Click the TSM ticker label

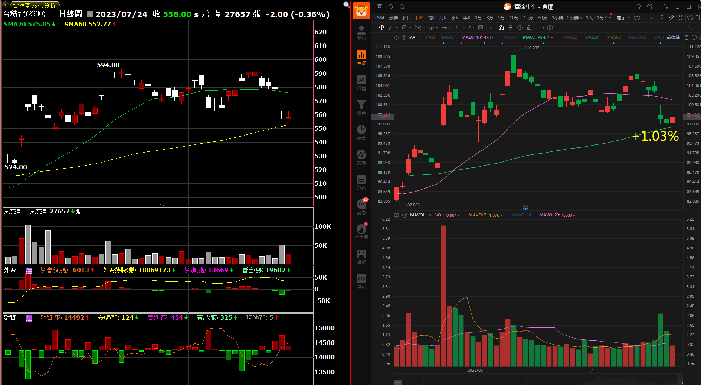click(379, 17)
